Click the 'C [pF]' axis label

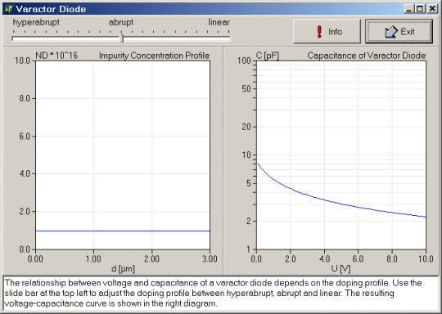268,56
